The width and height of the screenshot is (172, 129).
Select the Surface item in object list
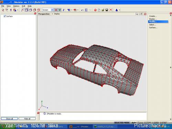tap(9, 16)
